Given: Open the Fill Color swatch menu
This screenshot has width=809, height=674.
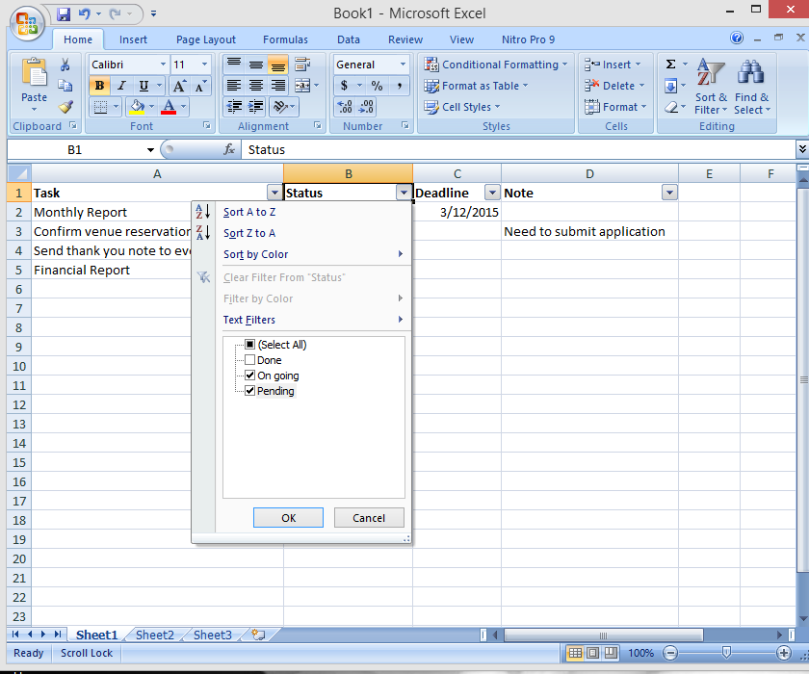Looking at the screenshot, I should point(152,108).
